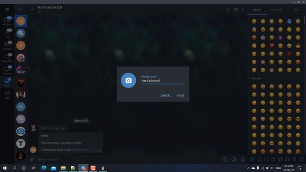Jump to Food apple emoji category

pyautogui.click(x=273, y=160)
